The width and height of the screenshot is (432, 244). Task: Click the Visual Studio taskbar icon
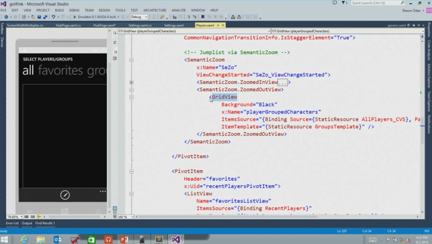[x=176, y=239]
